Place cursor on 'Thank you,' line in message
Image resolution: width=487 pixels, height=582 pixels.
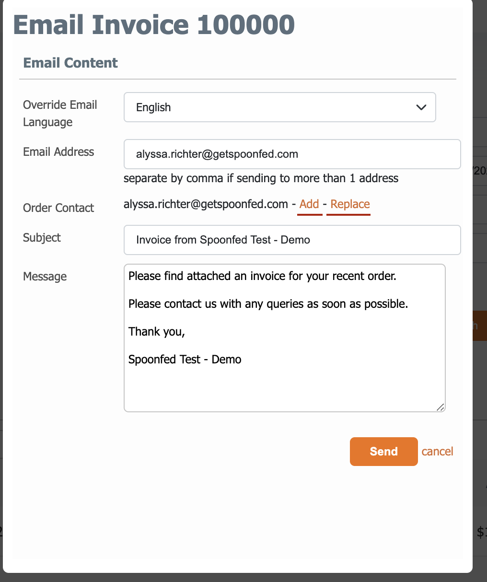pyautogui.click(x=157, y=332)
